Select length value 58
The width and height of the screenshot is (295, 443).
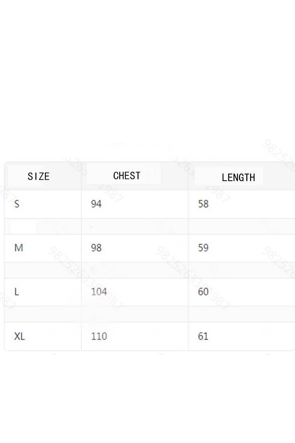point(203,204)
